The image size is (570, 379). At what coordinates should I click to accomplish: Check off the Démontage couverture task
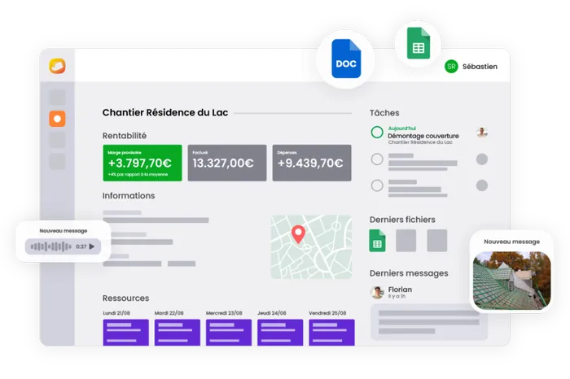pyautogui.click(x=377, y=133)
